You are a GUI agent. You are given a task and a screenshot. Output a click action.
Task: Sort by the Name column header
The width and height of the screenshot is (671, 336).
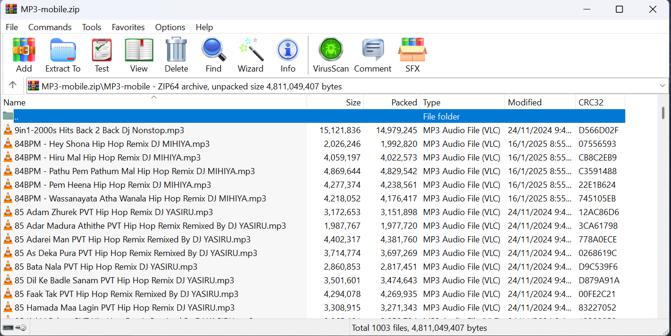pyautogui.click(x=154, y=102)
